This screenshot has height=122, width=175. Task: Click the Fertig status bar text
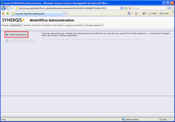click(x=3, y=120)
